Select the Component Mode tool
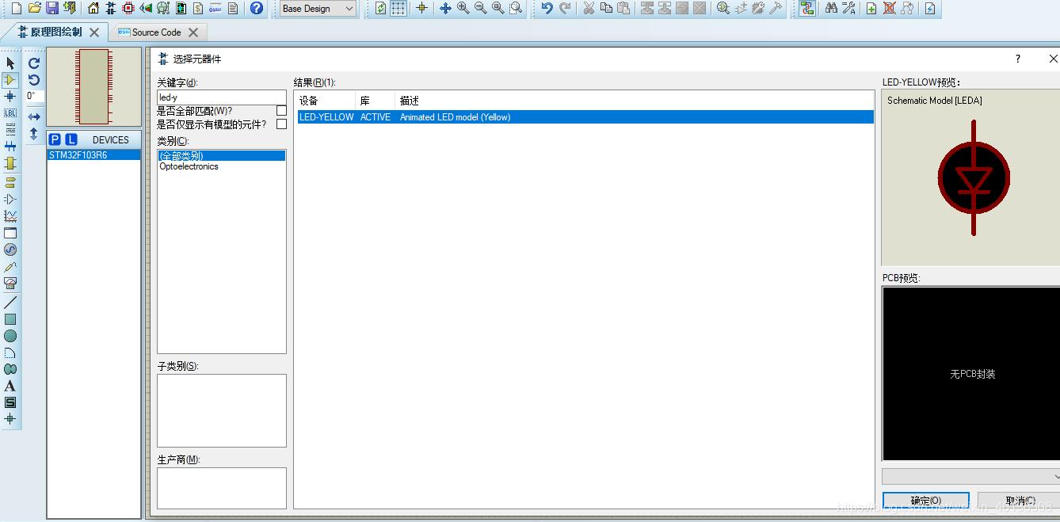Screen dimensions: 1060x522 pos(10,79)
